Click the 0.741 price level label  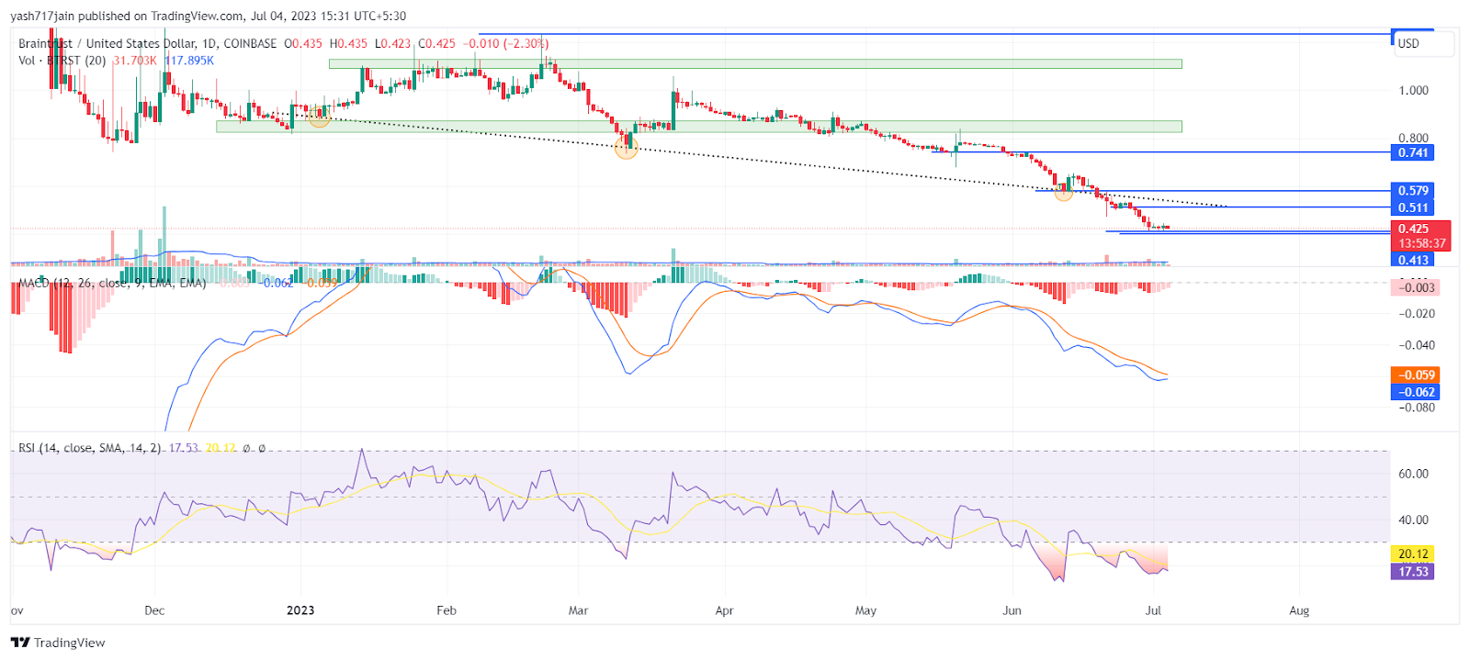(1412, 152)
